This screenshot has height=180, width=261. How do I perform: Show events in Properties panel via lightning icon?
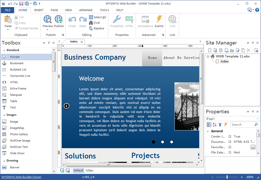tap(226, 125)
